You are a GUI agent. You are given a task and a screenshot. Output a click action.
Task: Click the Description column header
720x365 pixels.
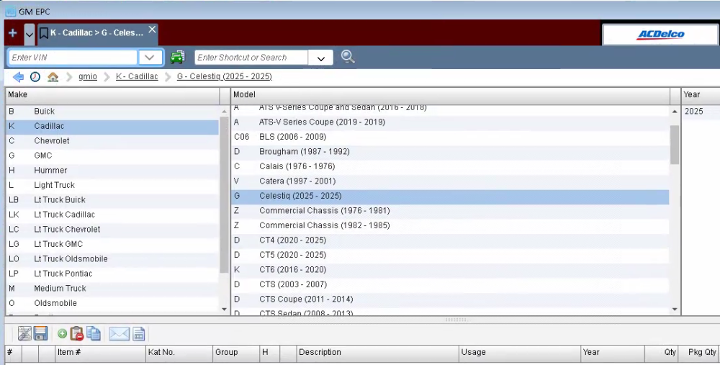coord(378,352)
